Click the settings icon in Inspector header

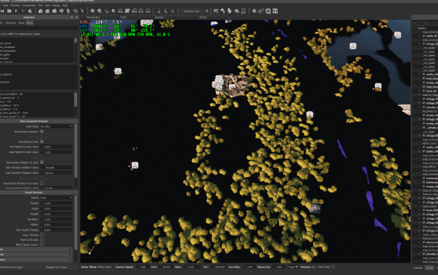click(x=76, y=17)
